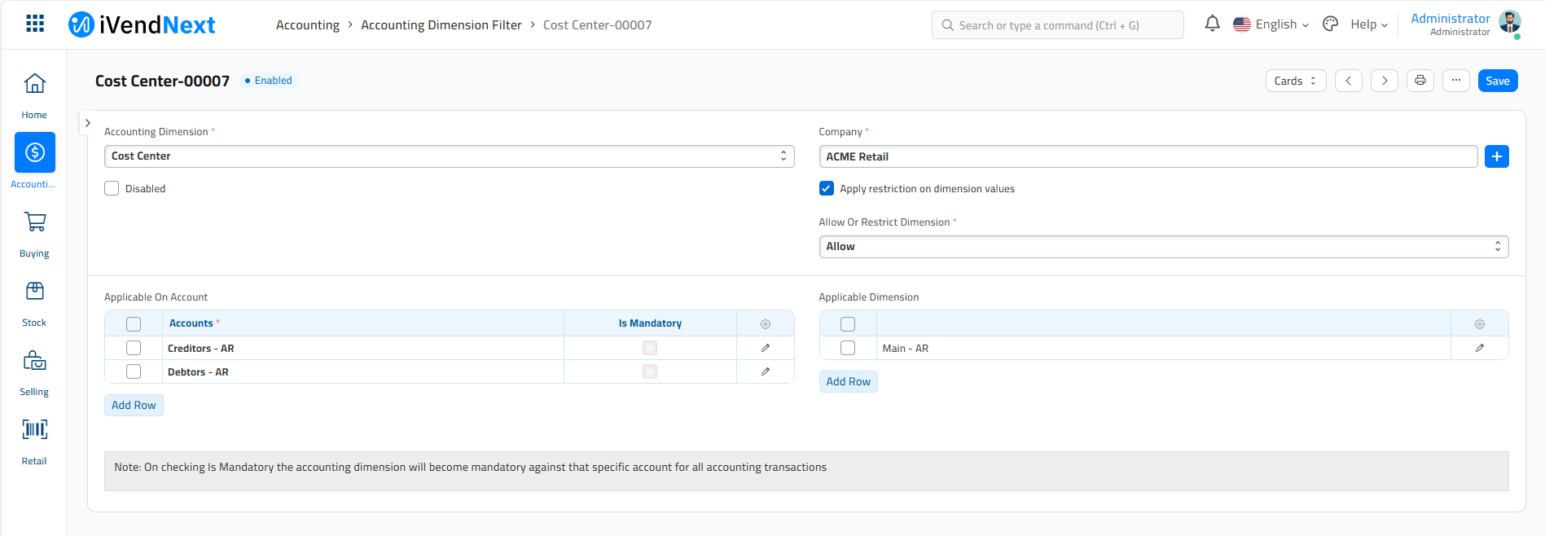Viewport: 1545px width, 536px height.
Task: Add Row under Applicable On Account
Action: pyautogui.click(x=134, y=405)
